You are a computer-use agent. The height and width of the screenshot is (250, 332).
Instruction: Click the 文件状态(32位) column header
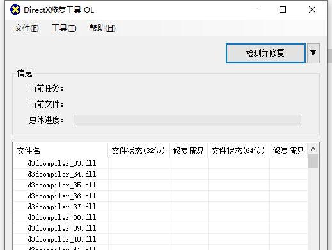(x=138, y=151)
